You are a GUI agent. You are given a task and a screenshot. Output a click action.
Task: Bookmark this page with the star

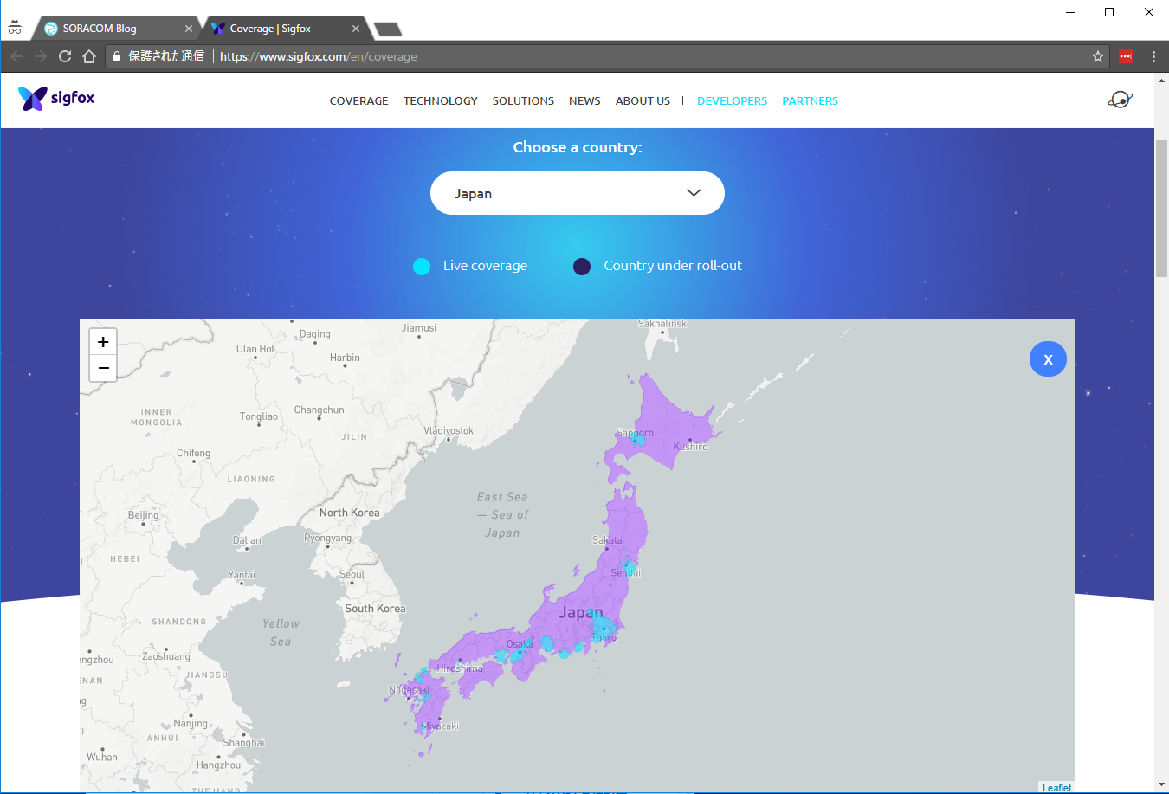tap(1098, 56)
